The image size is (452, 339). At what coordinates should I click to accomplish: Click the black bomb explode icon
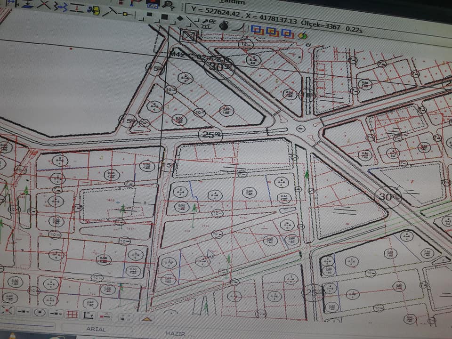tap(224, 25)
